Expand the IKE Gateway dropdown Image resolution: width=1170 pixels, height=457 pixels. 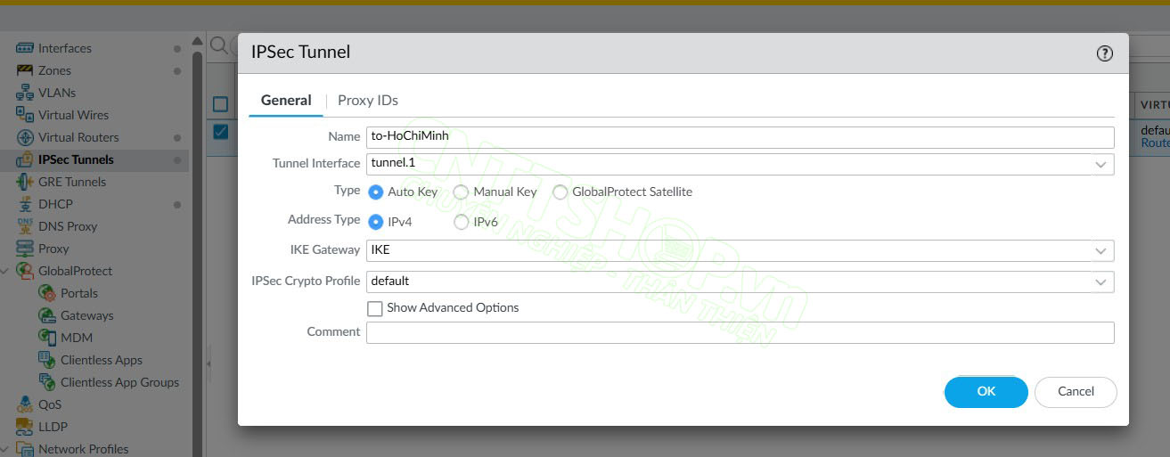click(1100, 251)
